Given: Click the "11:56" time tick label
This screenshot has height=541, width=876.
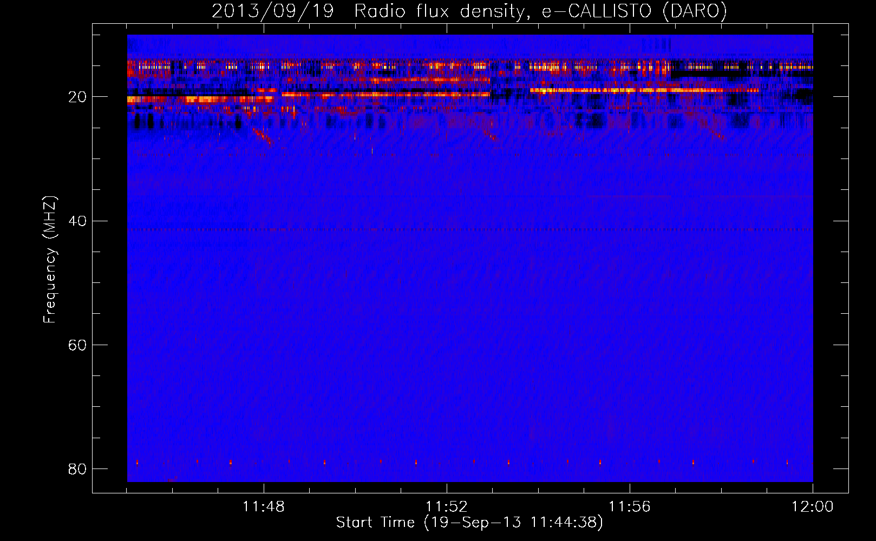Looking at the screenshot, I should [630, 507].
